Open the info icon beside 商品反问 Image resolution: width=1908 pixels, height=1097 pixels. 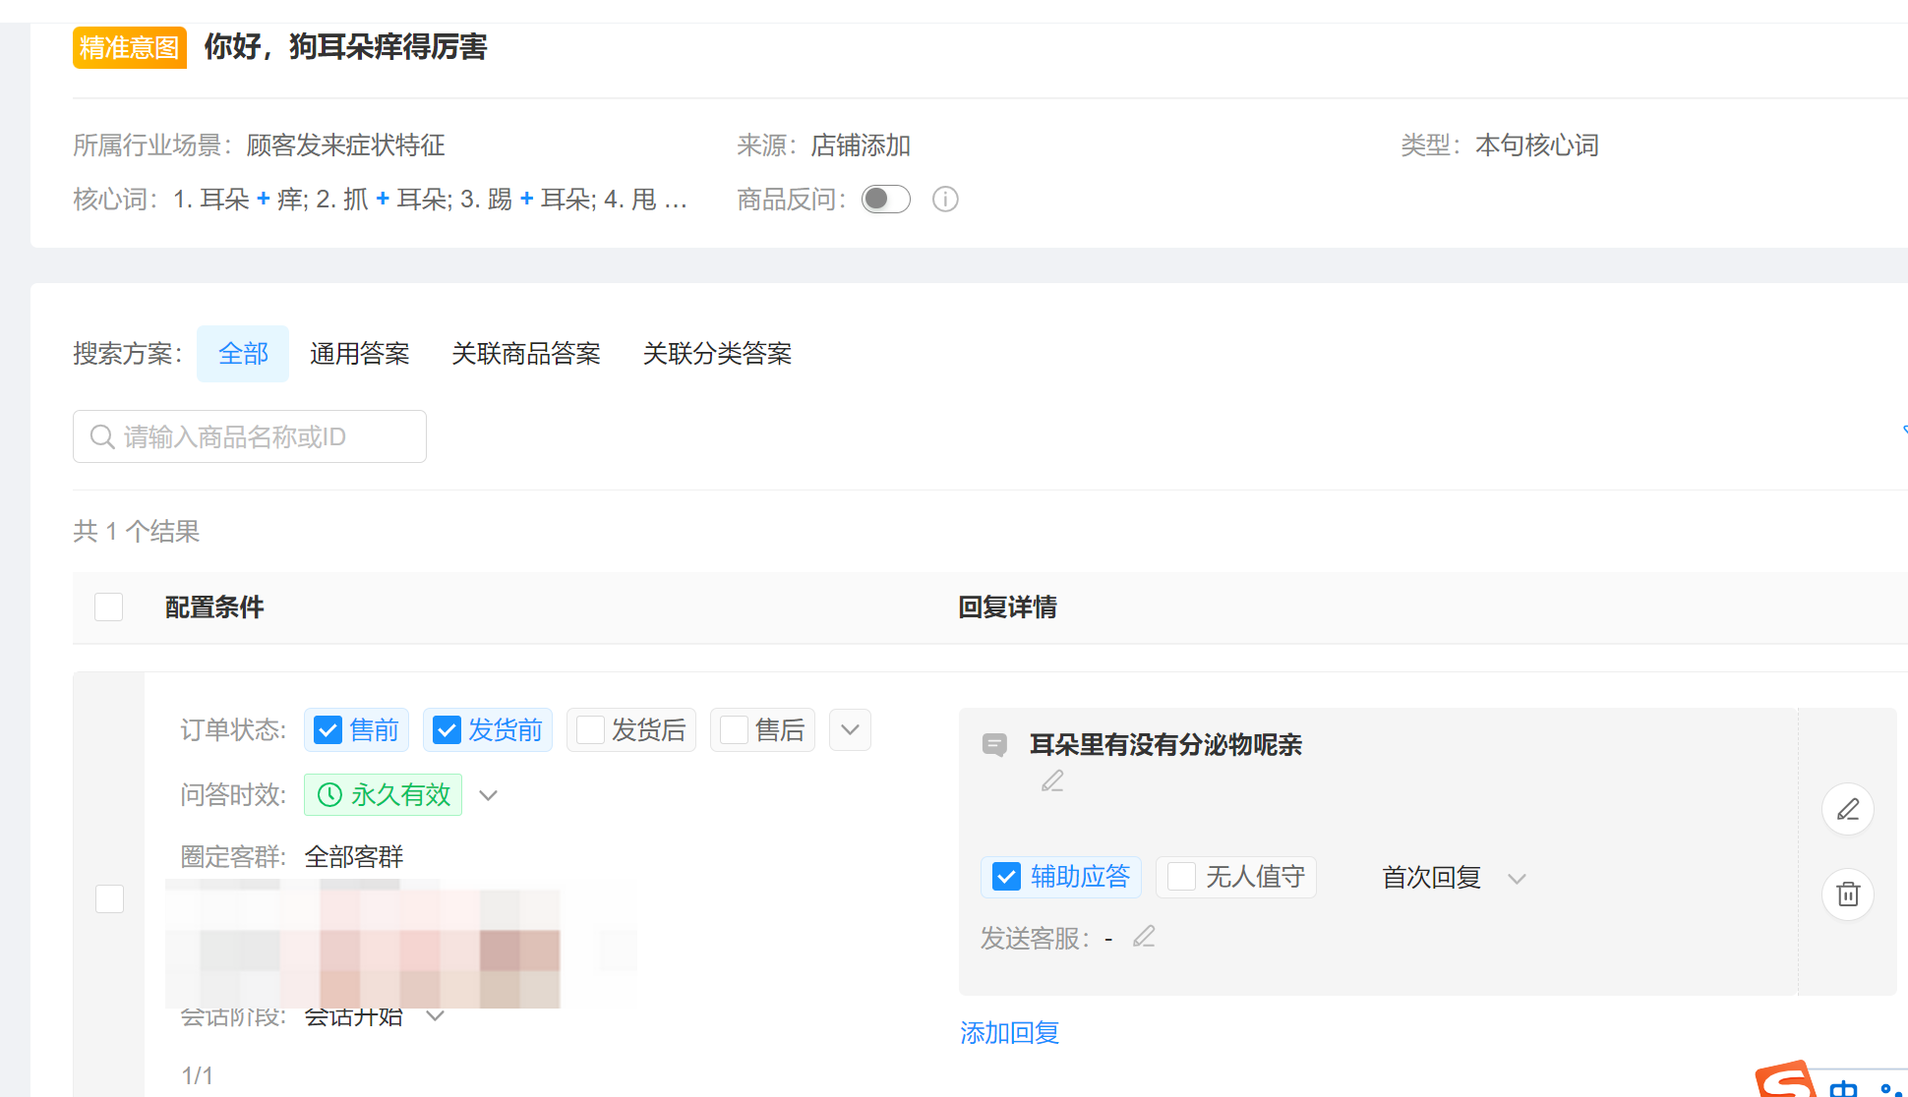point(945,200)
